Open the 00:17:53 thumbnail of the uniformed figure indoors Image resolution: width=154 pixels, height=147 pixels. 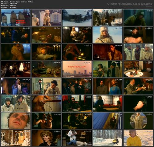point(77,35)
